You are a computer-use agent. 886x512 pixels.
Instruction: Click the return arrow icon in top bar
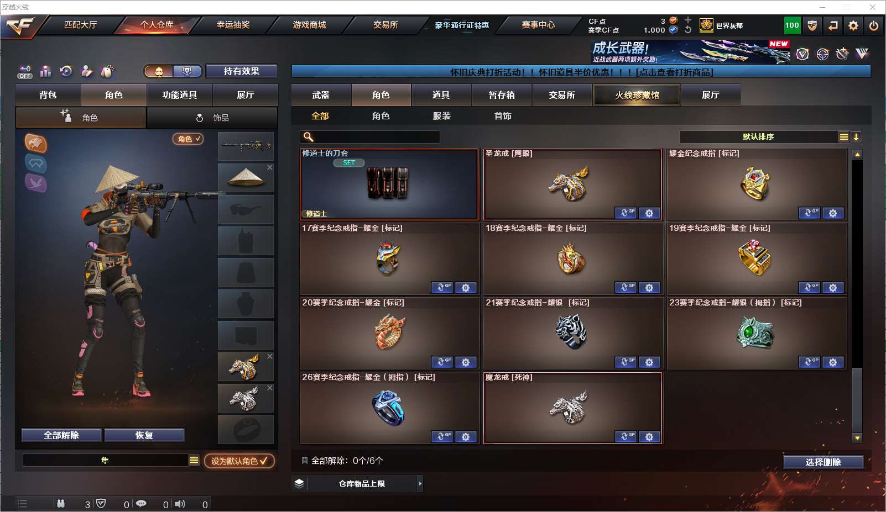(x=833, y=25)
